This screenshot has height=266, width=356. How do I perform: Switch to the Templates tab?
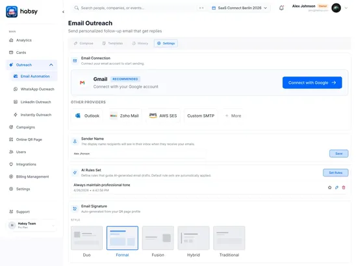click(112, 43)
